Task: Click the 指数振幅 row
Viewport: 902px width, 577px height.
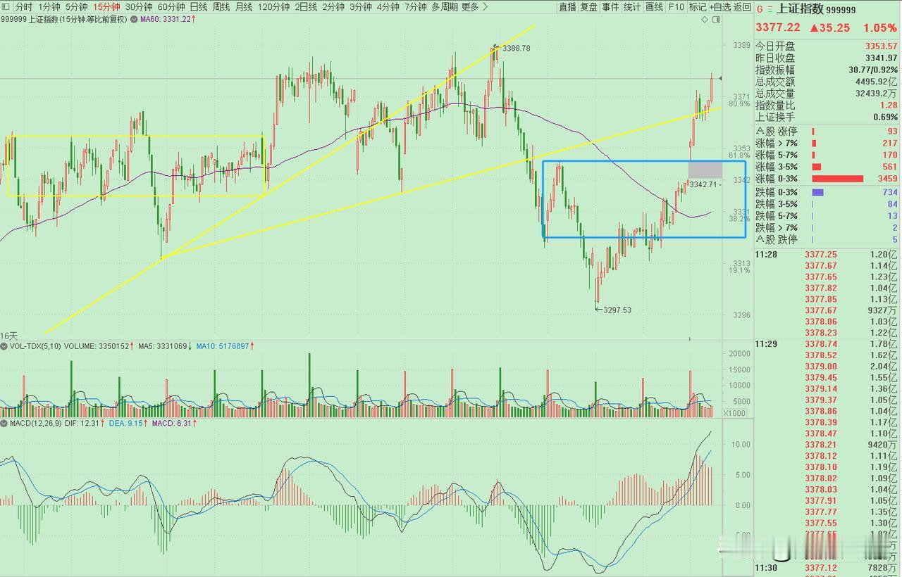Action: point(827,70)
